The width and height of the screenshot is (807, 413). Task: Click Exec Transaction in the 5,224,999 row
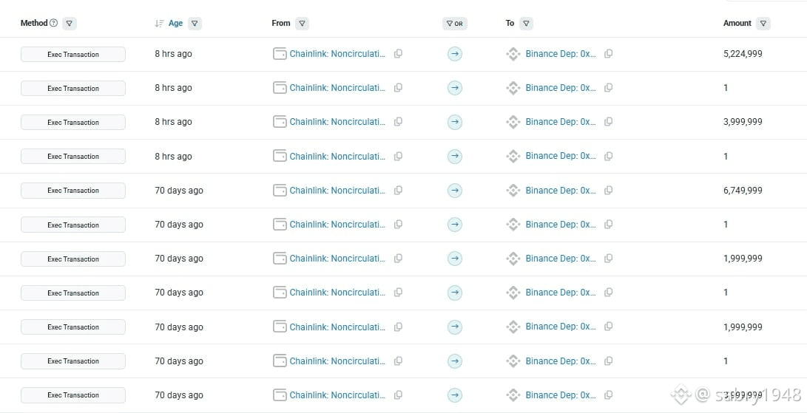(73, 55)
